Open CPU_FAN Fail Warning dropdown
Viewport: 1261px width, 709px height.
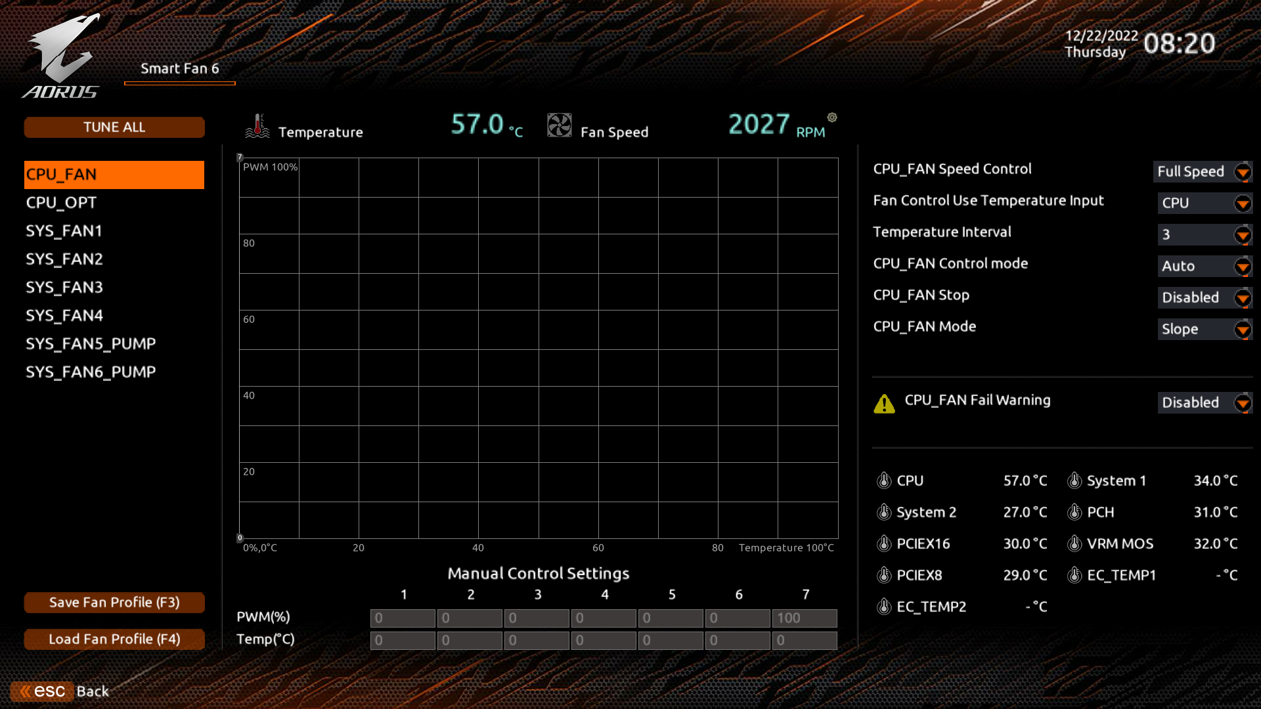[1205, 403]
